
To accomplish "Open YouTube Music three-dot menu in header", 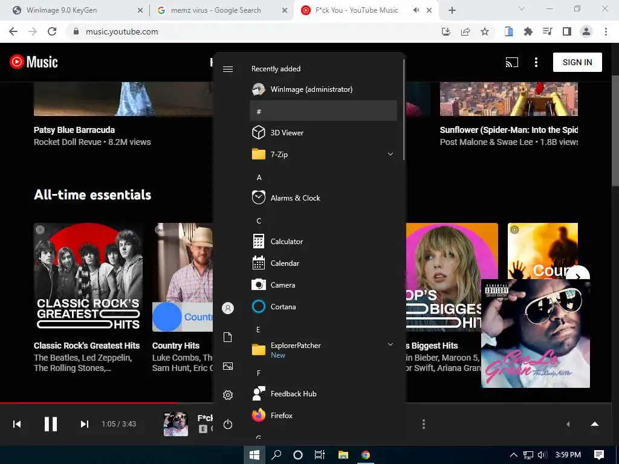I will [536, 62].
